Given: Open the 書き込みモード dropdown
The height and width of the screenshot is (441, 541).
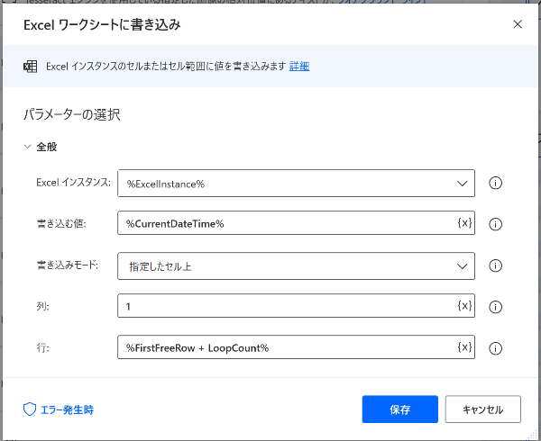Looking at the screenshot, I should coord(296,265).
